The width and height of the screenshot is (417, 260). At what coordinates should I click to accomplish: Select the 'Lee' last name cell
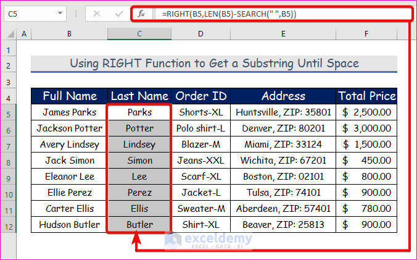(139, 177)
